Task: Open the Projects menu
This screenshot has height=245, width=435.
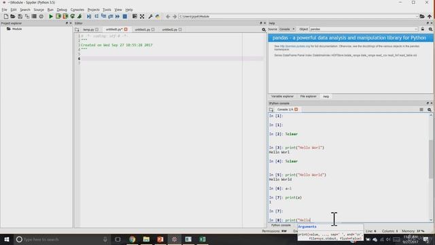Action: pos(94,10)
